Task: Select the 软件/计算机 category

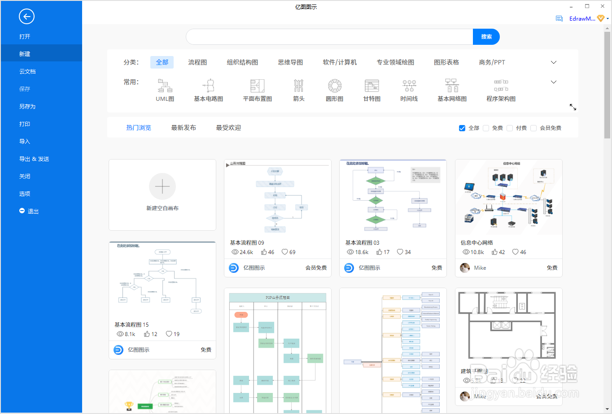Action: (340, 62)
